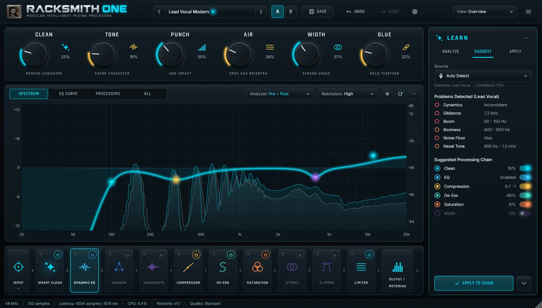Select the Transients module
The width and height of the screenshot is (542, 308).
click(x=154, y=270)
